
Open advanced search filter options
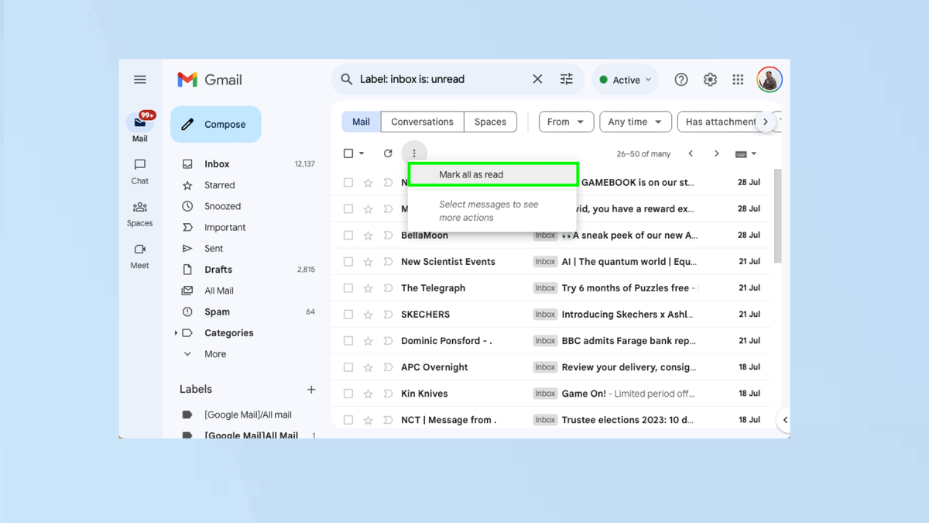pos(566,78)
